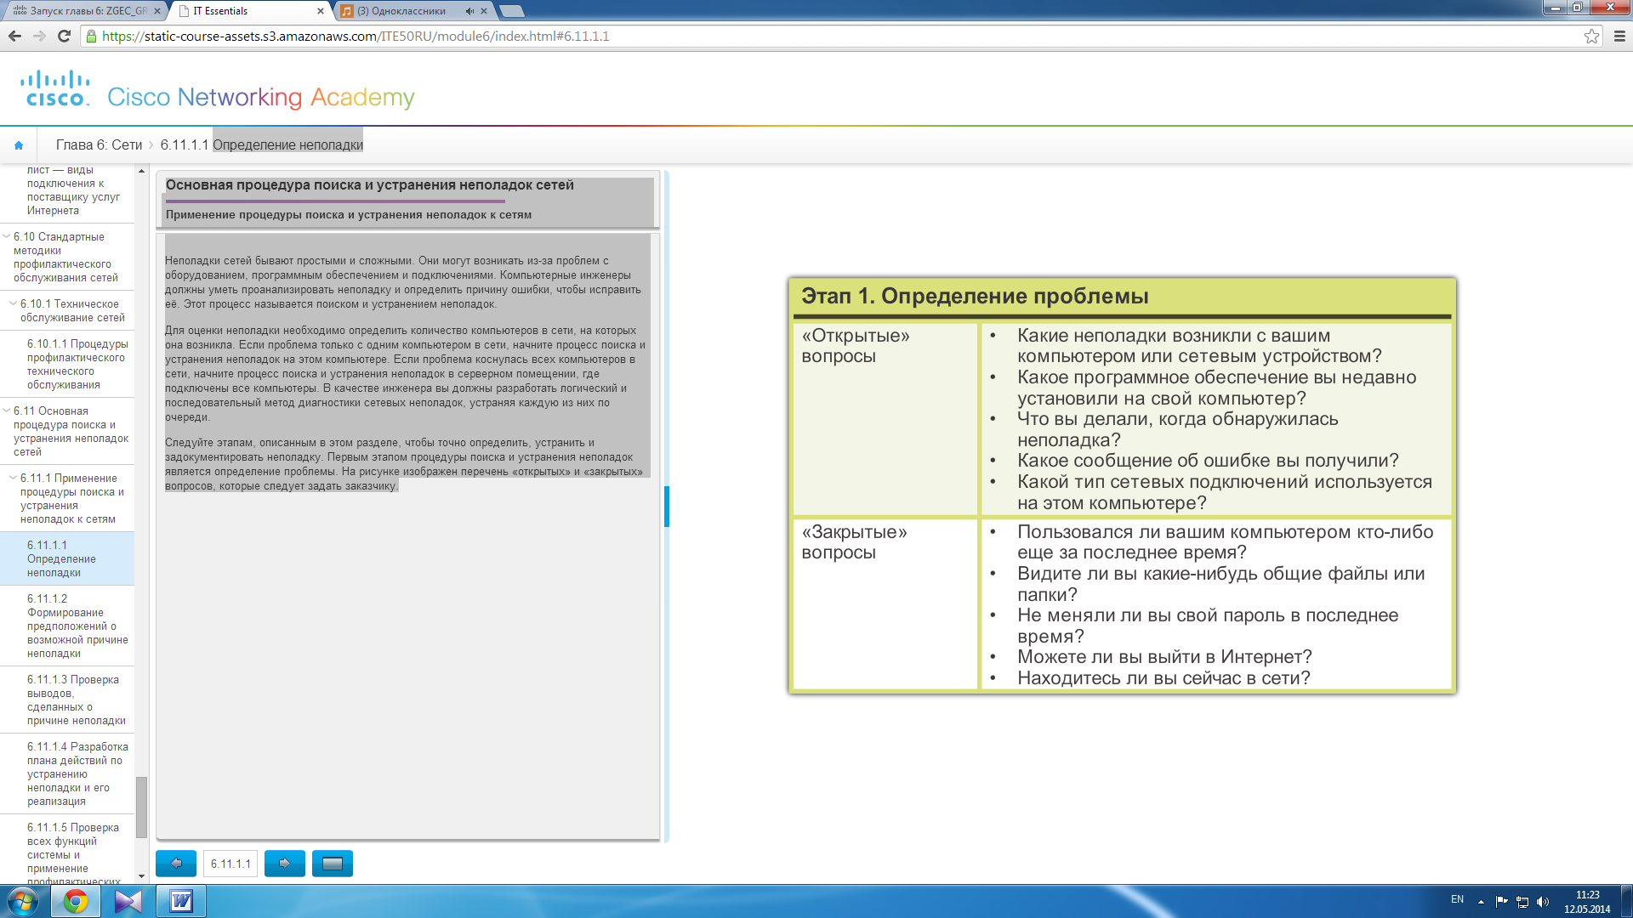Select 6.11.1.1 Определение неполадки in sidebar
The image size is (1633, 918).
(x=67, y=558)
